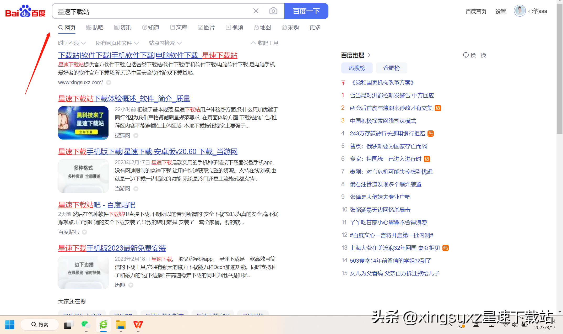Click the 搜狐网 source label
Screen dimensions: 563x334
coord(122,136)
